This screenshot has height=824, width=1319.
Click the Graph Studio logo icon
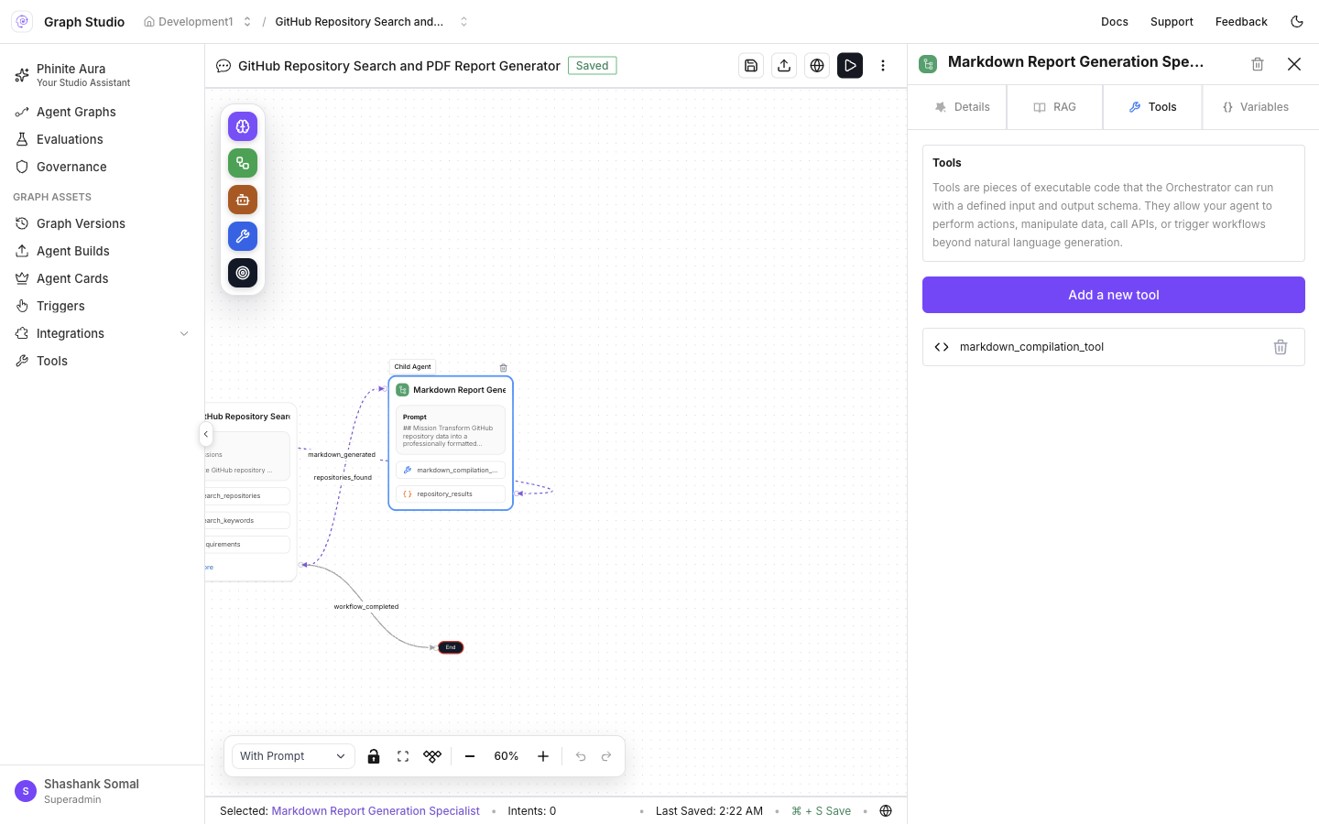point(22,22)
